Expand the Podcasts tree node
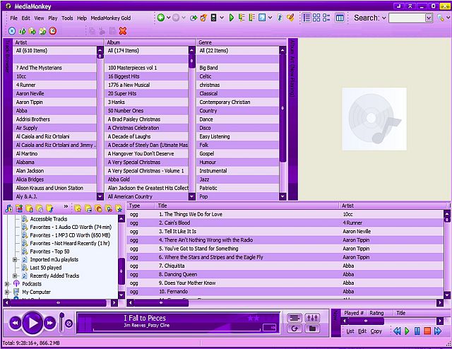This screenshot has height=349, width=452. [6, 284]
